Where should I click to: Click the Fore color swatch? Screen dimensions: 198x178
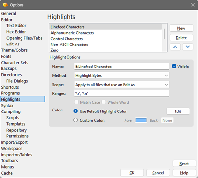(141, 120)
